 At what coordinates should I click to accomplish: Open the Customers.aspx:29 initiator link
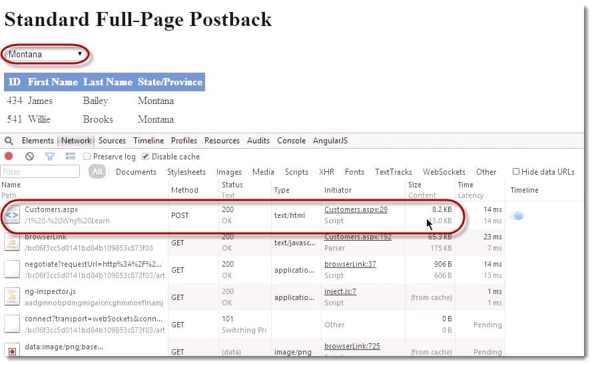356,209
